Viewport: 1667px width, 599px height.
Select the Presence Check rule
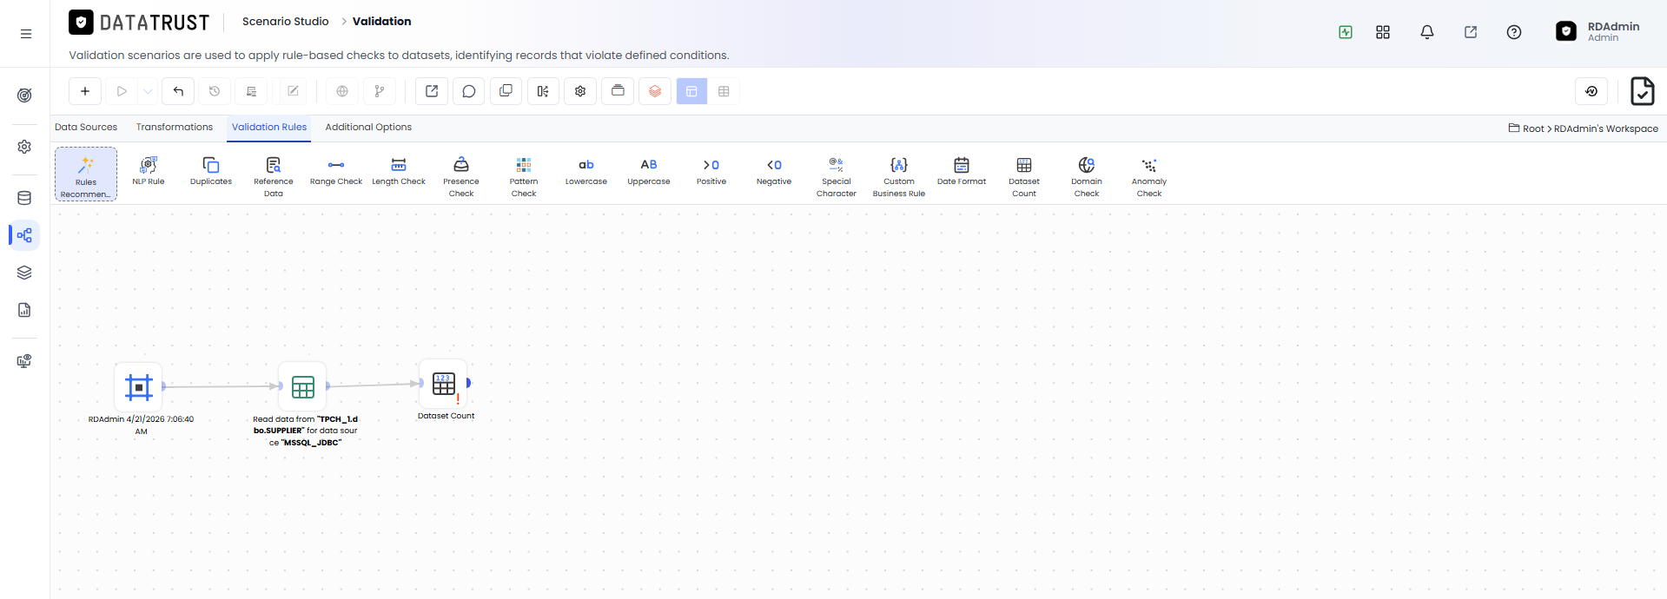(x=461, y=176)
